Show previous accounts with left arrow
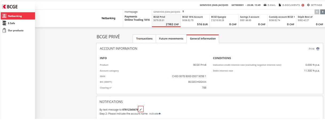The width and height of the screenshot is (325, 120). point(317,12)
